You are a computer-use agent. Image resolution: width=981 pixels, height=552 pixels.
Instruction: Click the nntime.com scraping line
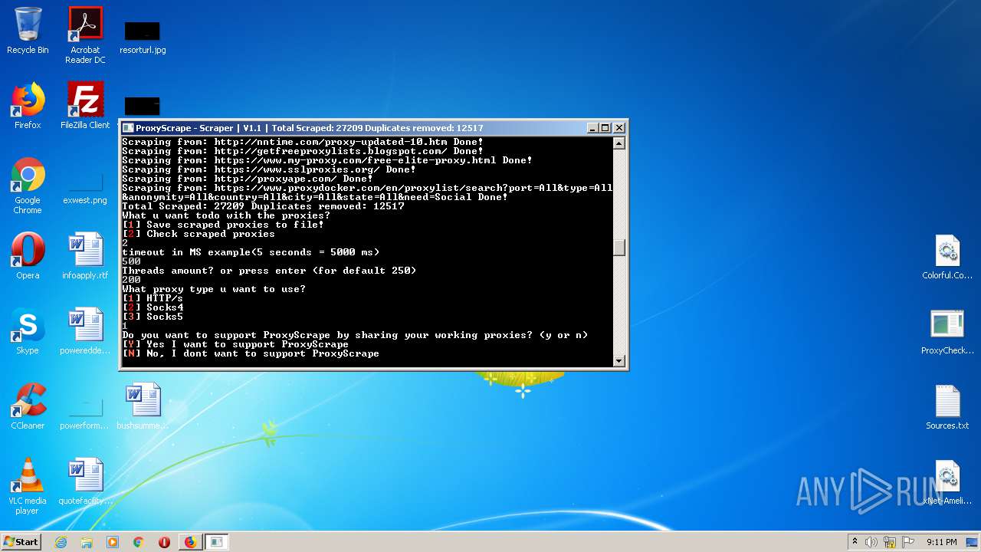point(303,142)
